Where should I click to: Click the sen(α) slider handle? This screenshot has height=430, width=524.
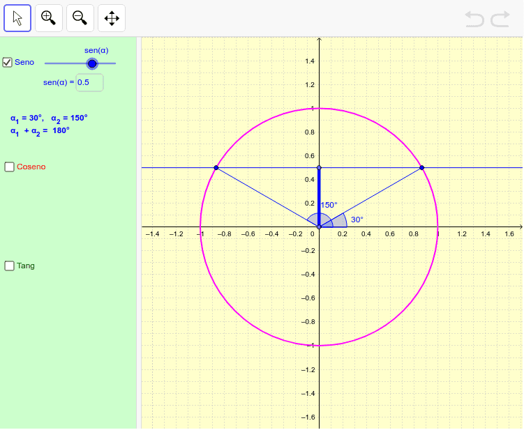coord(92,63)
